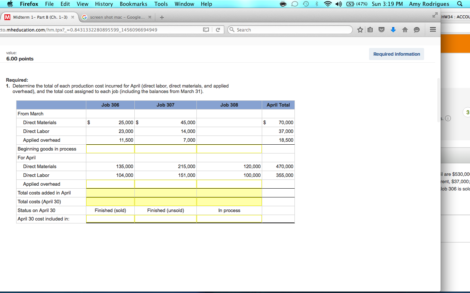Click Job 307 Total costs added in April cell

pyautogui.click(x=166, y=193)
